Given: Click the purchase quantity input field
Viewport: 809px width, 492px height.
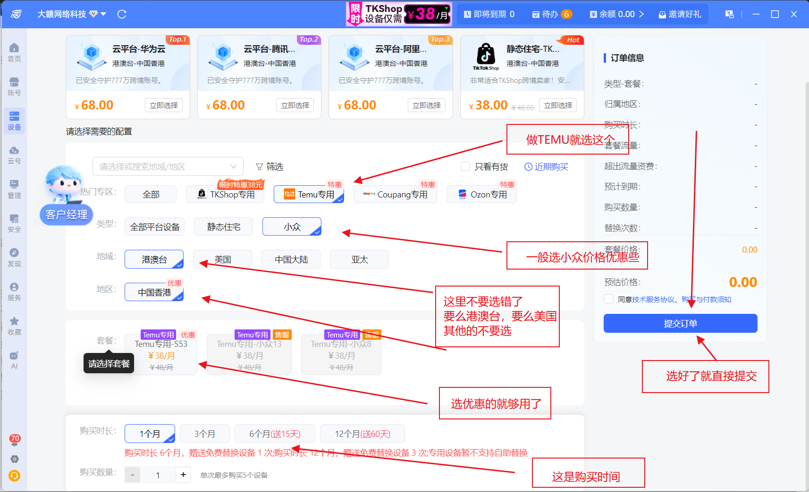Looking at the screenshot, I should (158, 475).
